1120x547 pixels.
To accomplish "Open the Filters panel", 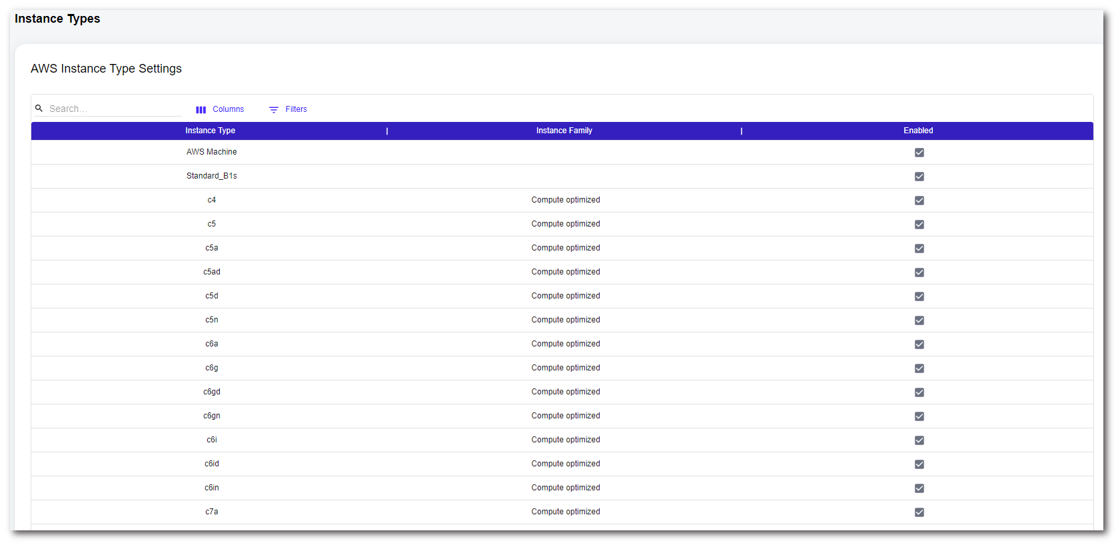I will pos(288,109).
